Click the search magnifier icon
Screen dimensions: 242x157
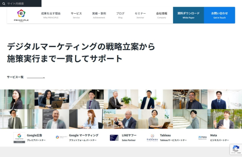[4, 4]
